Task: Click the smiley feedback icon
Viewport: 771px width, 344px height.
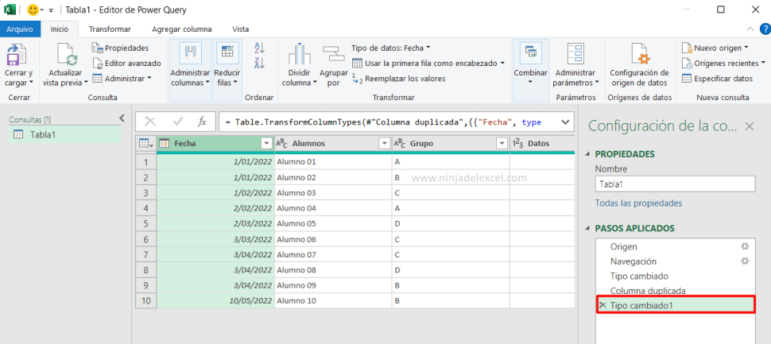Action: point(33,10)
